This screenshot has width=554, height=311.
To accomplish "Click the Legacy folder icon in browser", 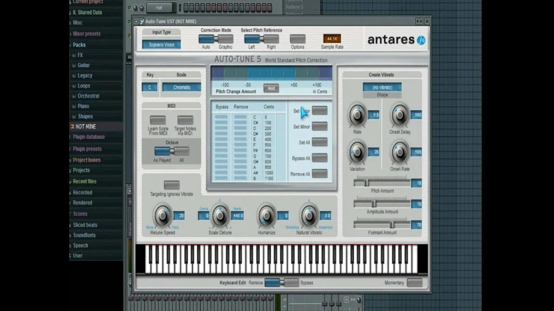I will tap(74, 76).
